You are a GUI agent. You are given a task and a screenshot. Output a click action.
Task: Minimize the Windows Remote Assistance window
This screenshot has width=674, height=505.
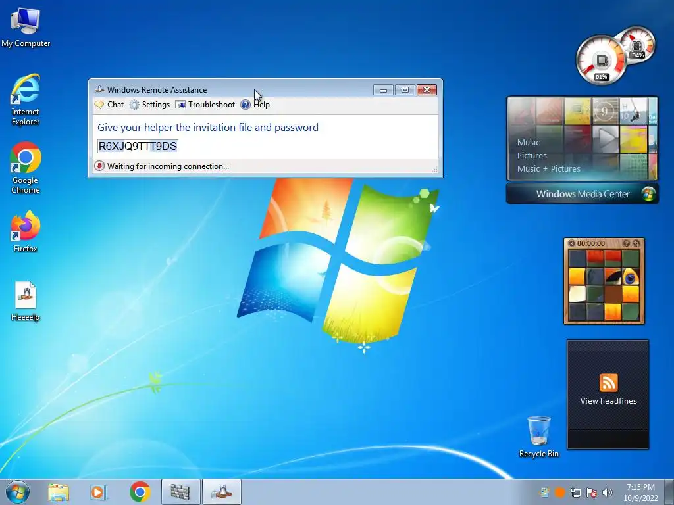(x=383, y=89)
